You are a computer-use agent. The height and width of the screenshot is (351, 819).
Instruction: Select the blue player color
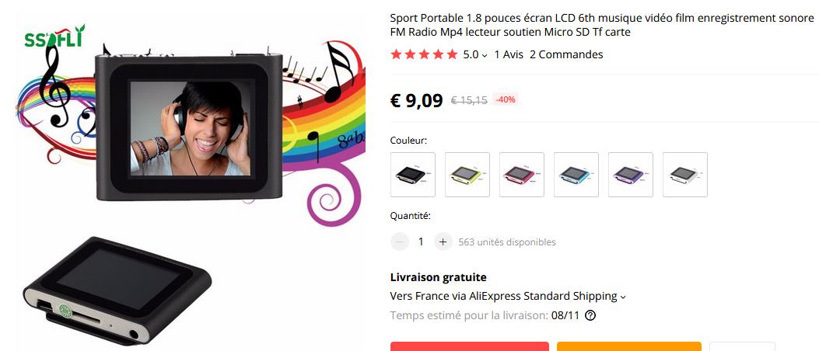(x=576, y=175)
